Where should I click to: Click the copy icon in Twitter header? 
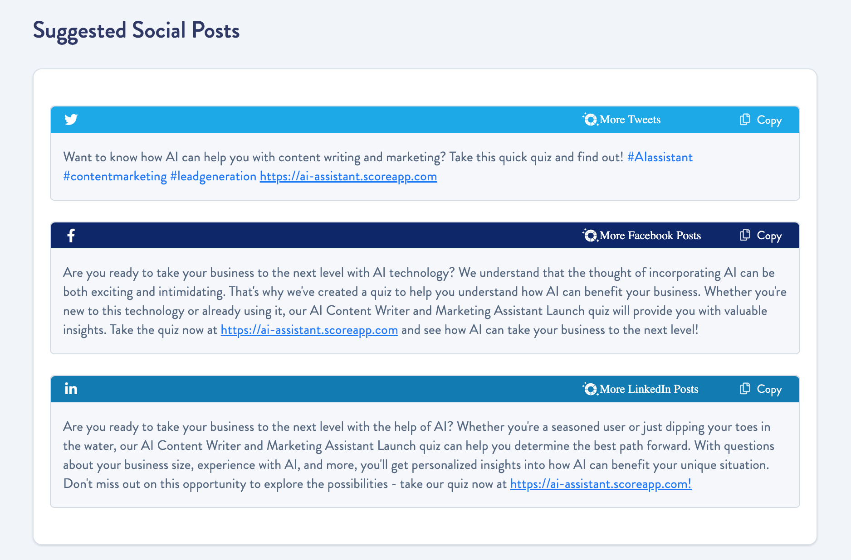pyautogui.click(x=745, y=120)
